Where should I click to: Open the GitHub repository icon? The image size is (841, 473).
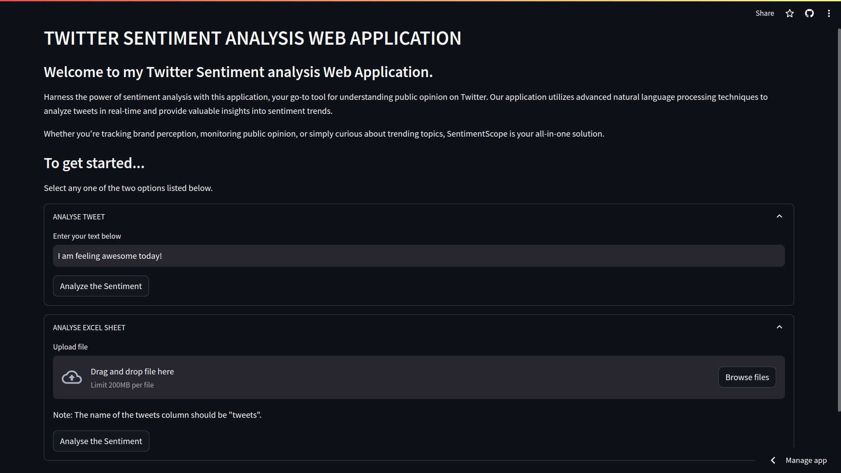[809, 13]
